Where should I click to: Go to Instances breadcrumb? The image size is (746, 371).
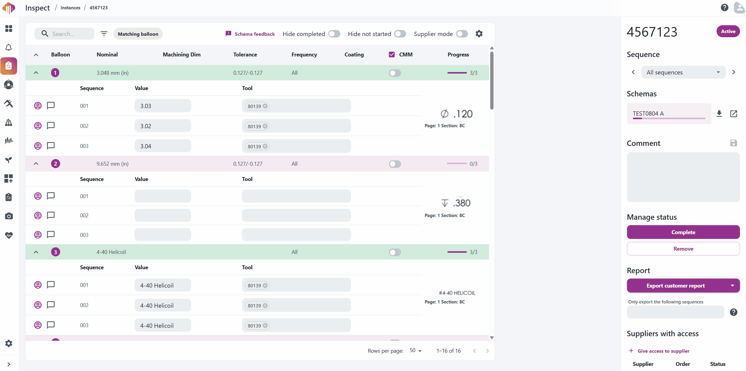[70, 8]
